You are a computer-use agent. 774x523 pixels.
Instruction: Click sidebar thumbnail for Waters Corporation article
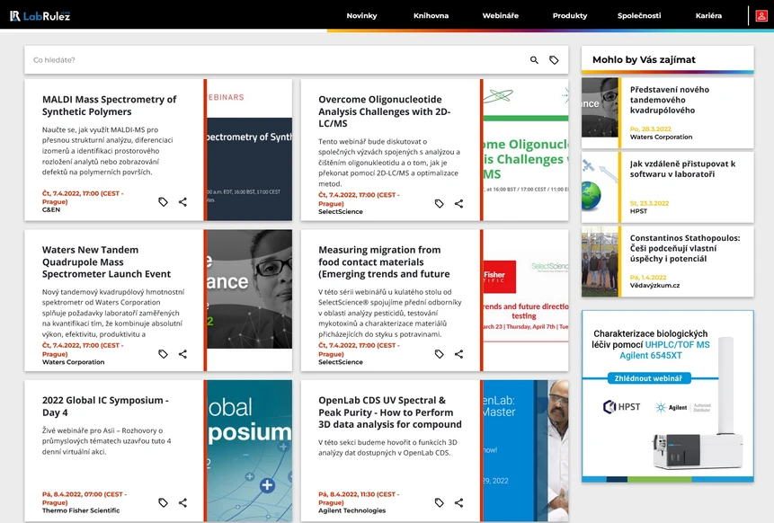(600, 108)
